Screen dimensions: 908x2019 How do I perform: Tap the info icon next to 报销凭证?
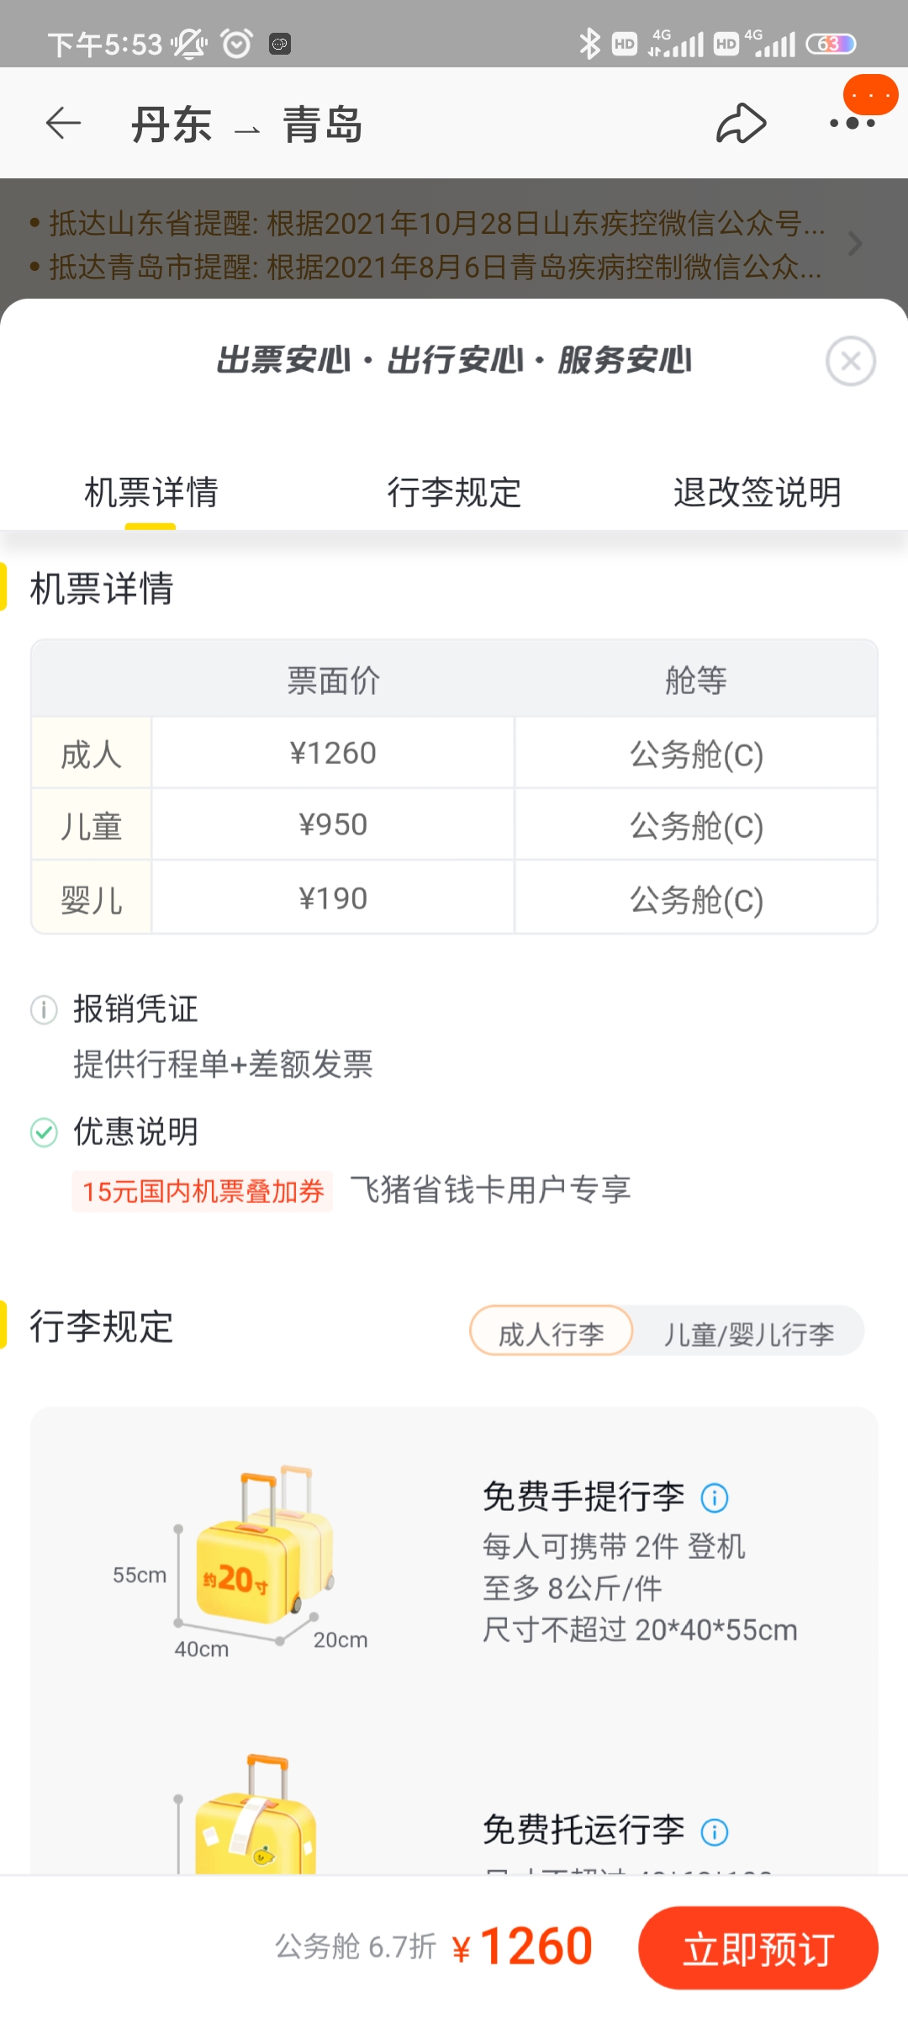44,1009
